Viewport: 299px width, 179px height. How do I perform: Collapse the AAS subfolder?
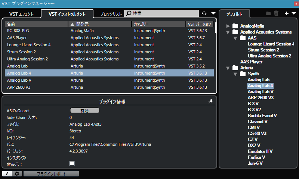[235, 38]
